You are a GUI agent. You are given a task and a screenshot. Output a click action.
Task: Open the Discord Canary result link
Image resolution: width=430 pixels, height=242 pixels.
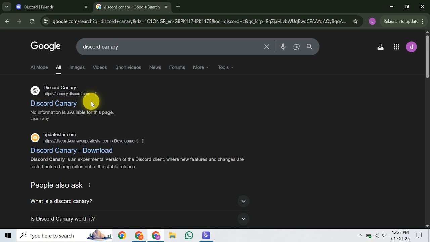click(x=53, y=103)
